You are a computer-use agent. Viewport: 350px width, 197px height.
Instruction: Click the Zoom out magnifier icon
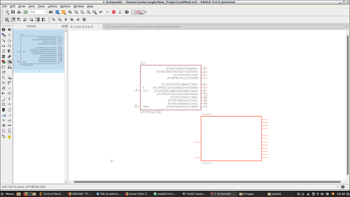click(82, 12)
